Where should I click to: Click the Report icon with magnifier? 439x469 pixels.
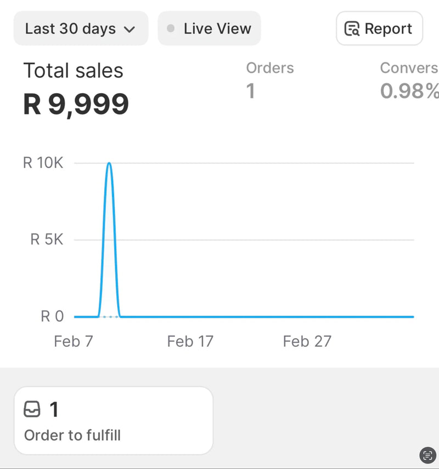[x=352, y=28]
